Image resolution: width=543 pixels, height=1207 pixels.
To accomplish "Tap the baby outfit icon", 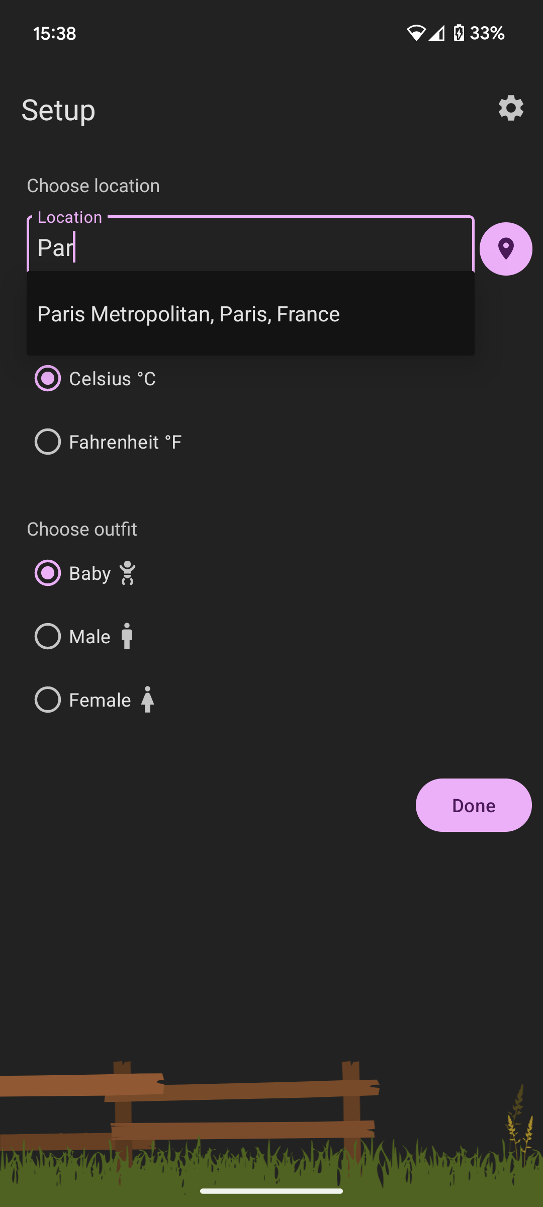I will [128, 573].
